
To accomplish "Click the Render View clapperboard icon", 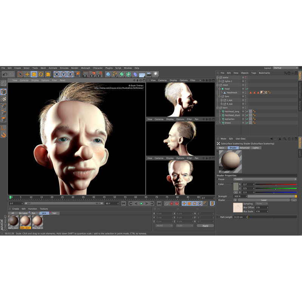I will tap(85, 74).
